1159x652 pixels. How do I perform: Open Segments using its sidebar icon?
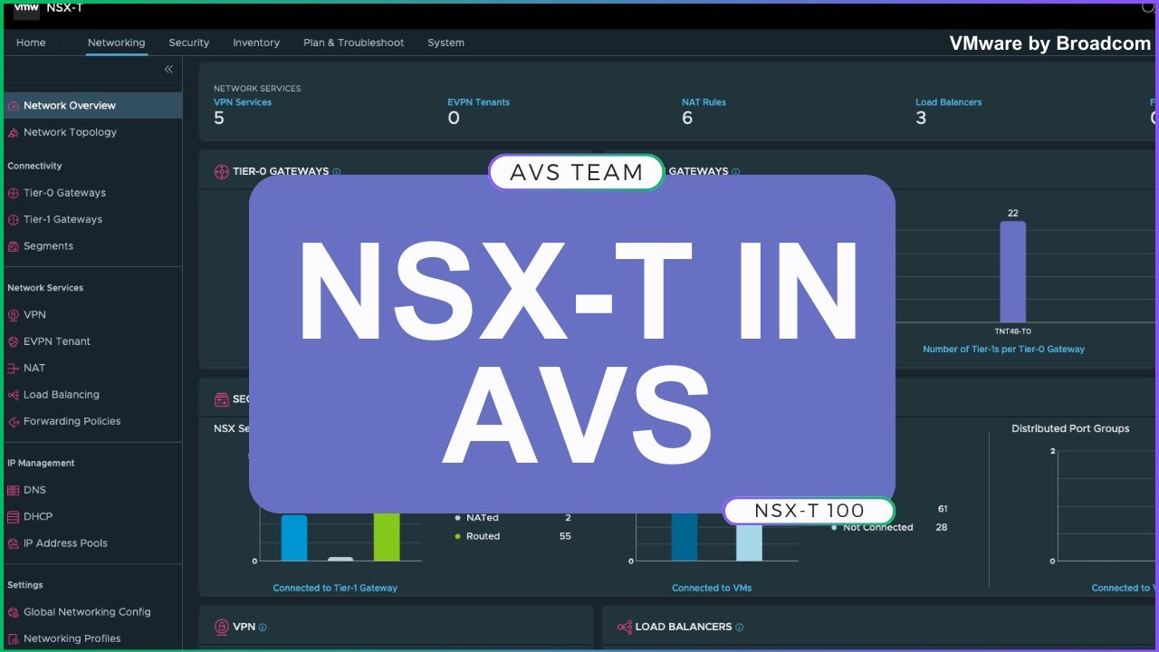[14, 246]
